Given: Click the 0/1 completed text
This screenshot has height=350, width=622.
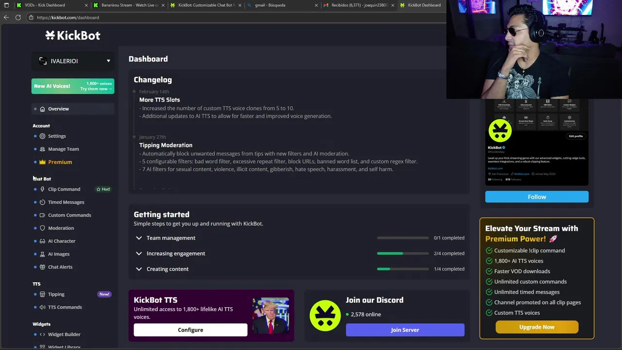Looking at the screenshot, I should (449, 238).
